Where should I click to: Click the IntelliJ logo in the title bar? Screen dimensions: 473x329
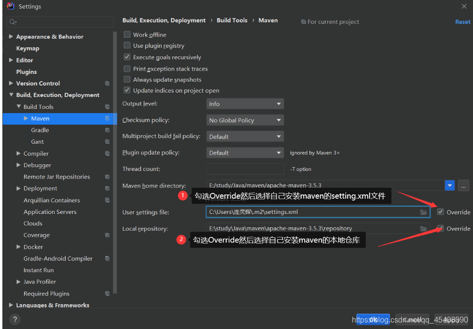pos(10,6)
